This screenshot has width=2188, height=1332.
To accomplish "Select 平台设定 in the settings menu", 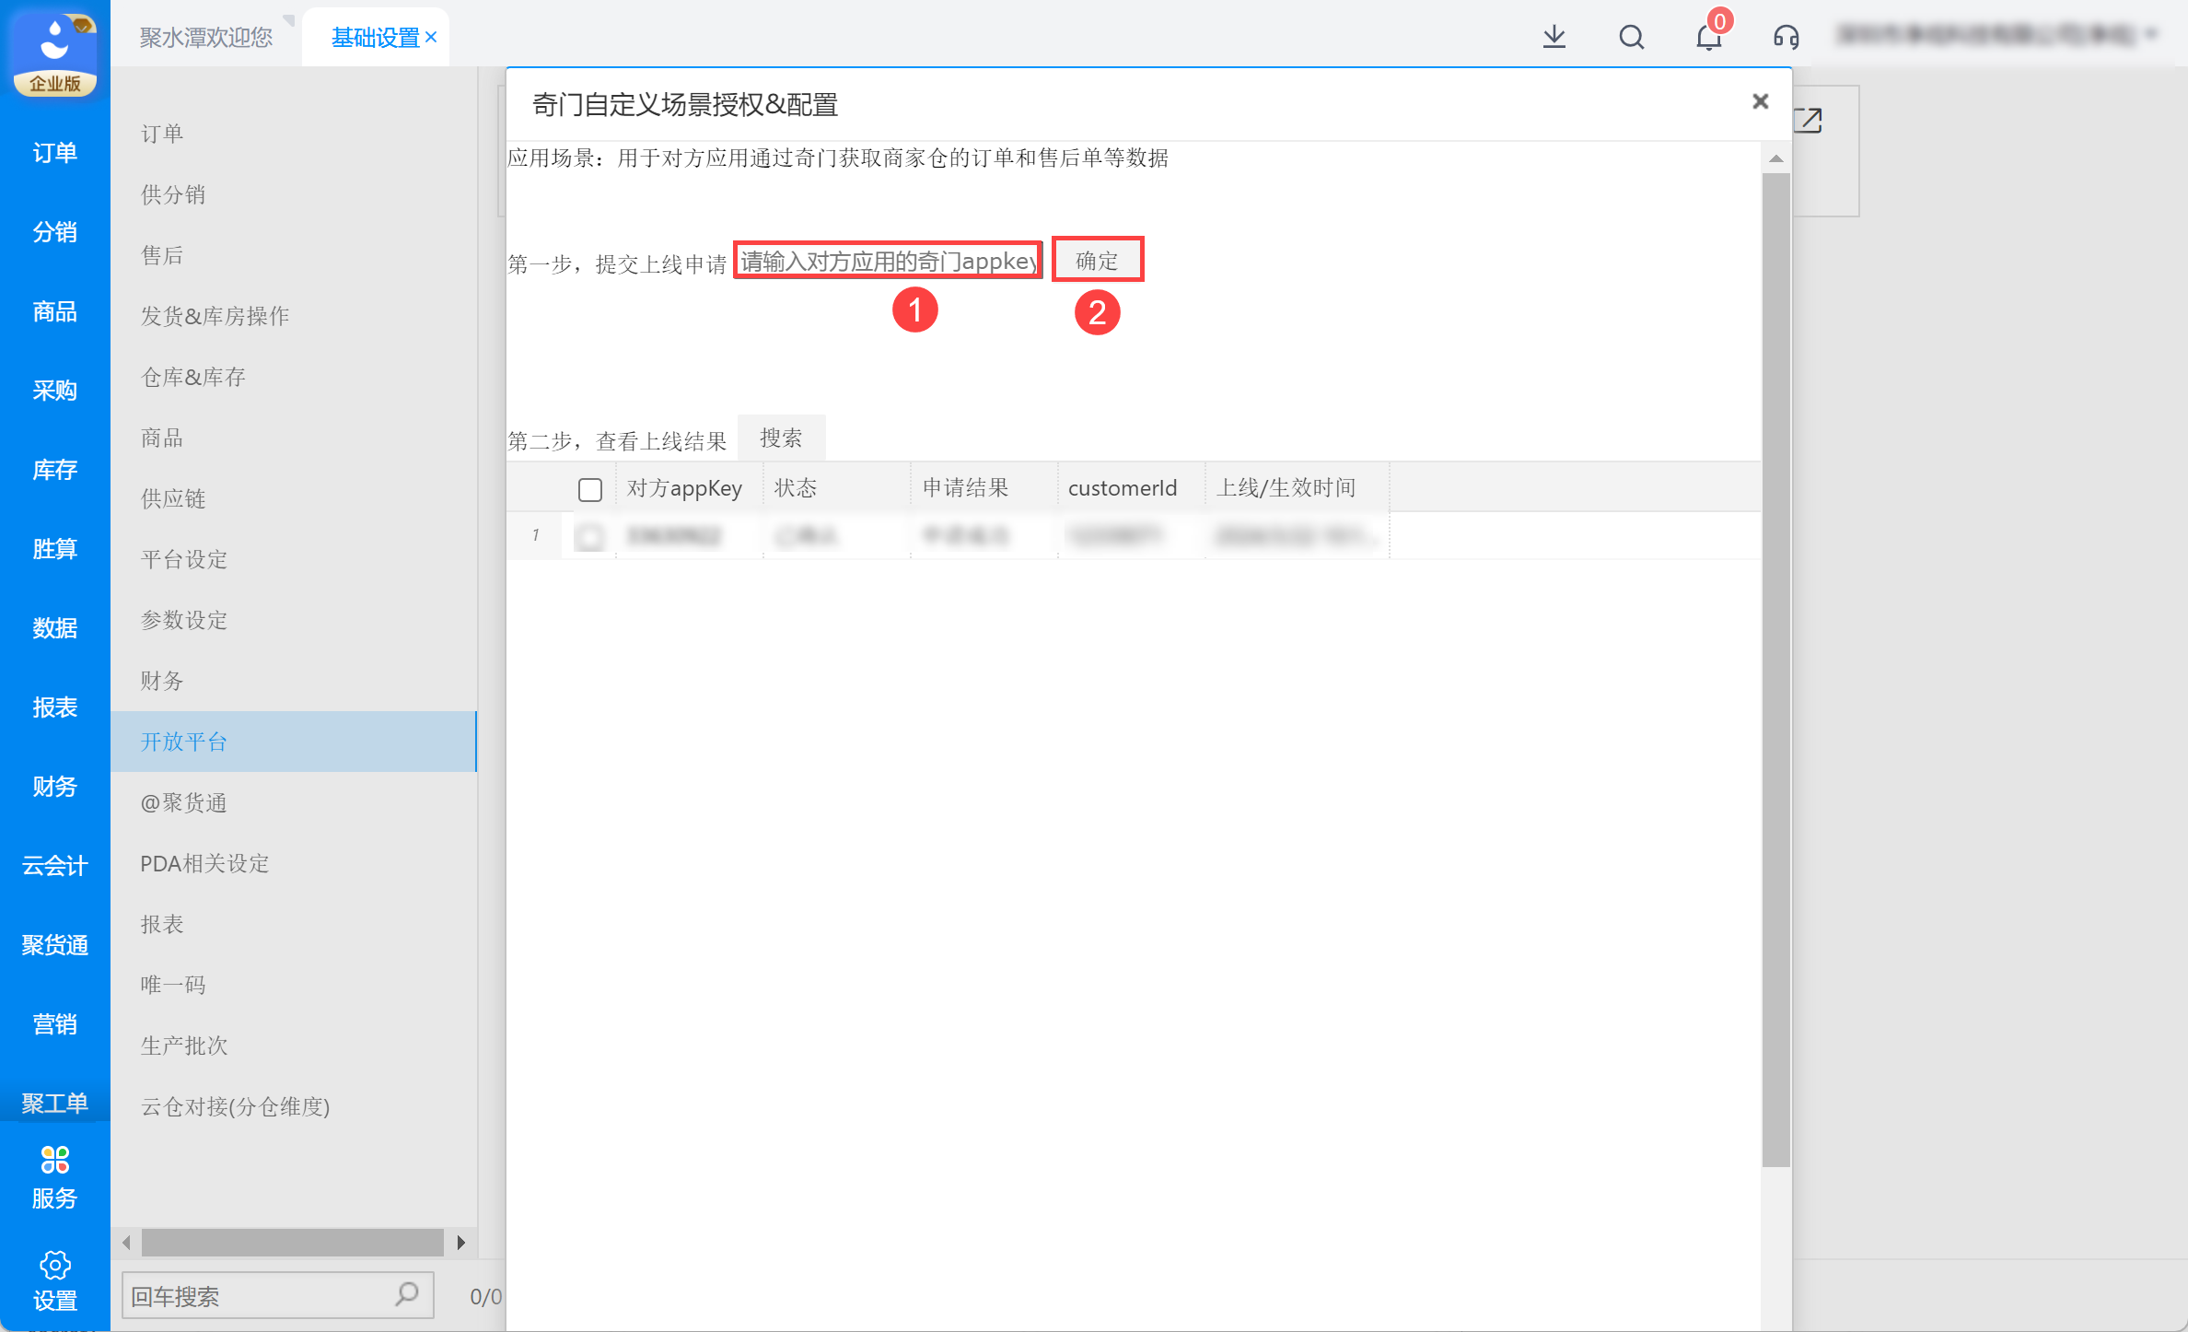I will click(x=184, y=559).
